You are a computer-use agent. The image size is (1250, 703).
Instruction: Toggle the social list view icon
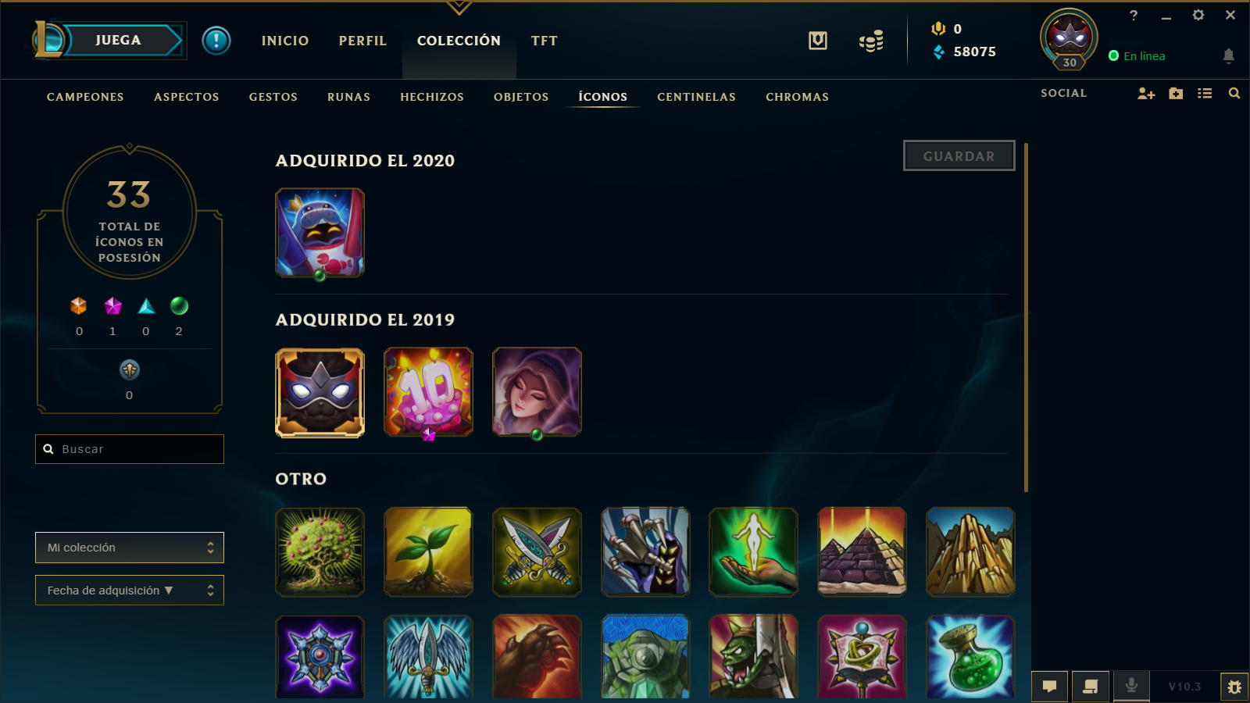[1205, 94]
